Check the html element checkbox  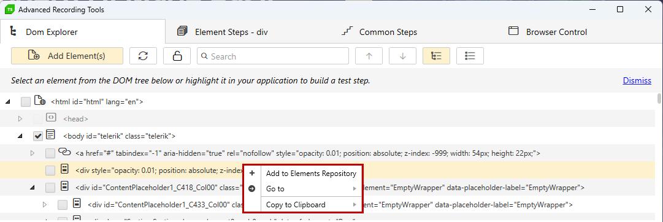[x=26, y=101]
